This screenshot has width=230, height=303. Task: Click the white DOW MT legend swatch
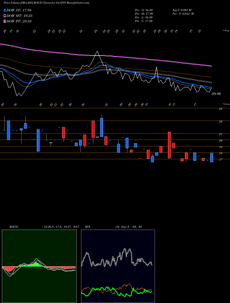coord(5,16)
